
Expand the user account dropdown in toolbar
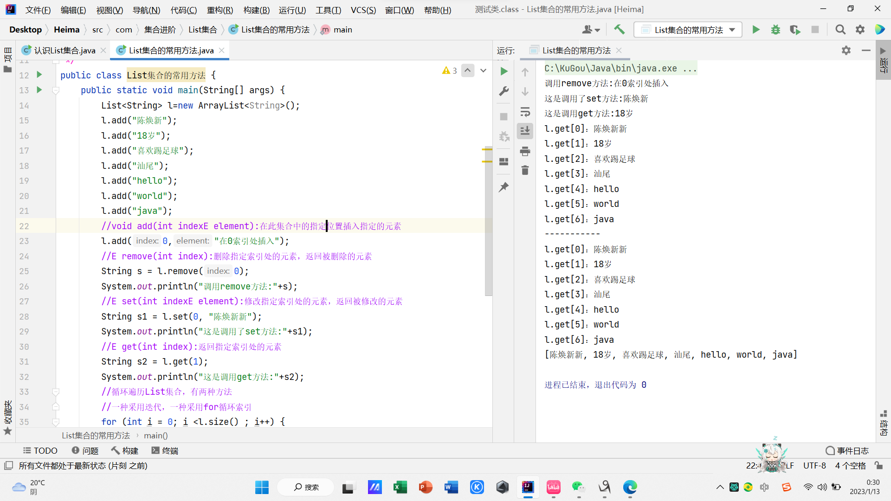tap(591, 30)
